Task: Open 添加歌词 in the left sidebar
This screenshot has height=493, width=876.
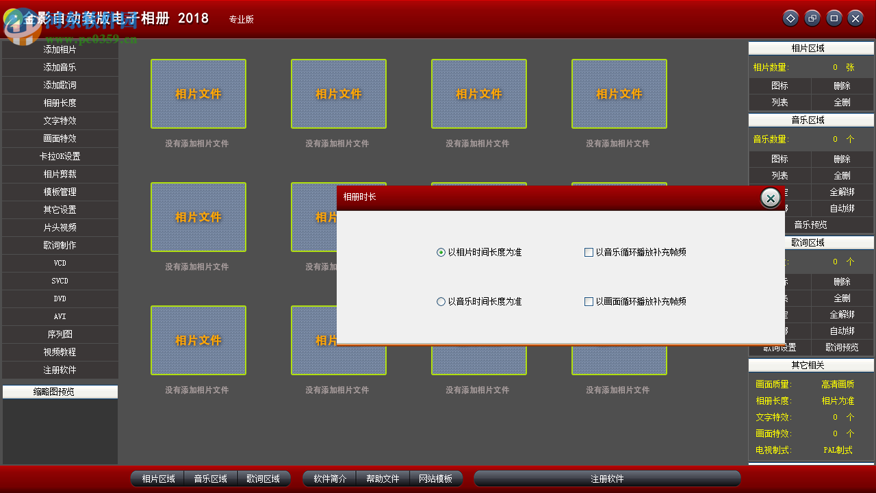Action: (60, 85)
